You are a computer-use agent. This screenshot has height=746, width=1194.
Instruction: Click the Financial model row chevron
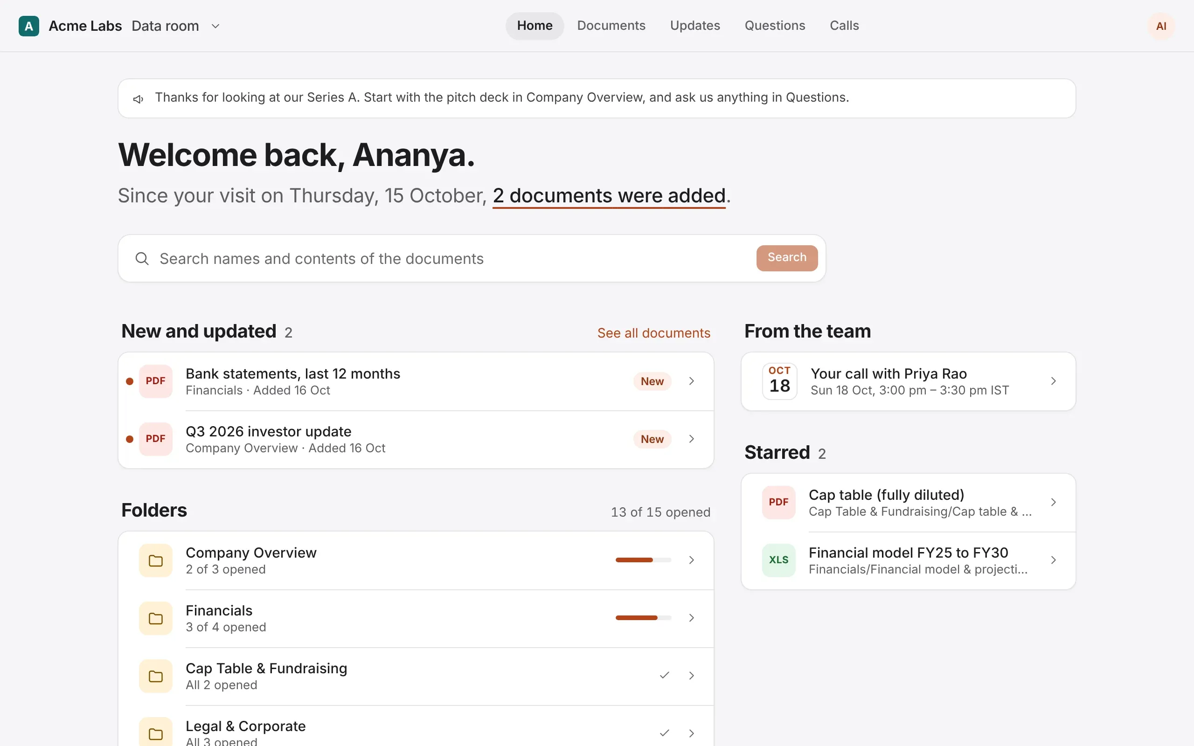(1053, 560)
